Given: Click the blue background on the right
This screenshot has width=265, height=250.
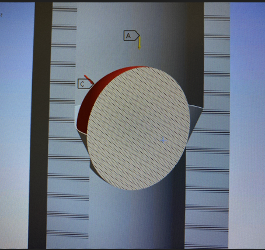Looking at the screenshot, I should coord(247,125).
